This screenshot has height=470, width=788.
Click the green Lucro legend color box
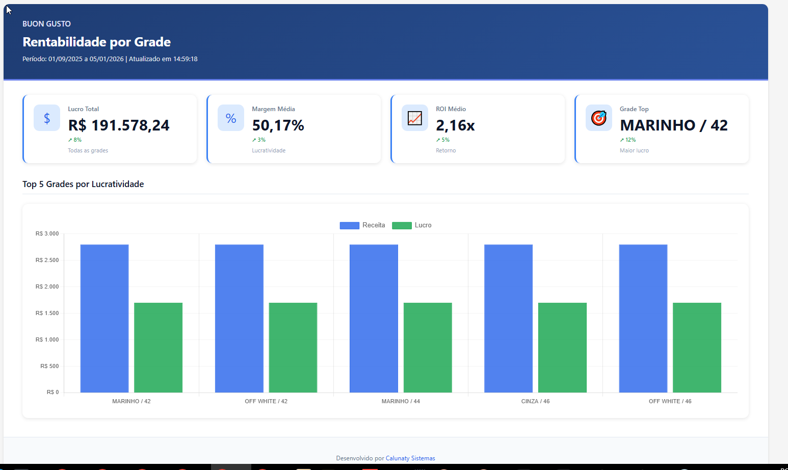(402, 225)
